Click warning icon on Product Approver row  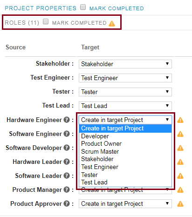(x=180, y=204)
